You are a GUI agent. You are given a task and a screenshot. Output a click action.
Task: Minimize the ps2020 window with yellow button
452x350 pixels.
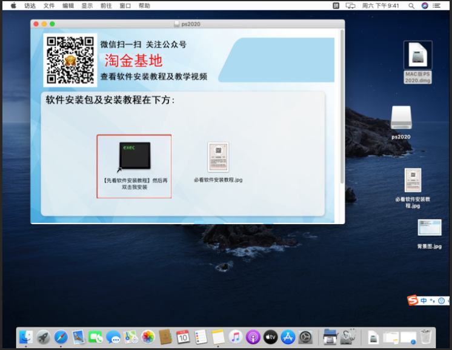44,24
